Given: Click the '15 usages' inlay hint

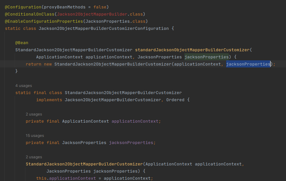Looking at the screenshot, I should pyautogui.click(x=35, y=136).
